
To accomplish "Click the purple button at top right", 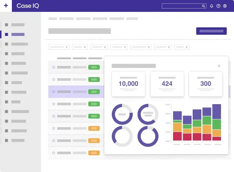I will 211,31.
